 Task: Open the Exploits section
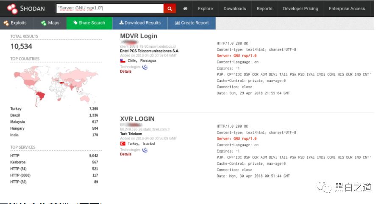click(x=15, y=23)
